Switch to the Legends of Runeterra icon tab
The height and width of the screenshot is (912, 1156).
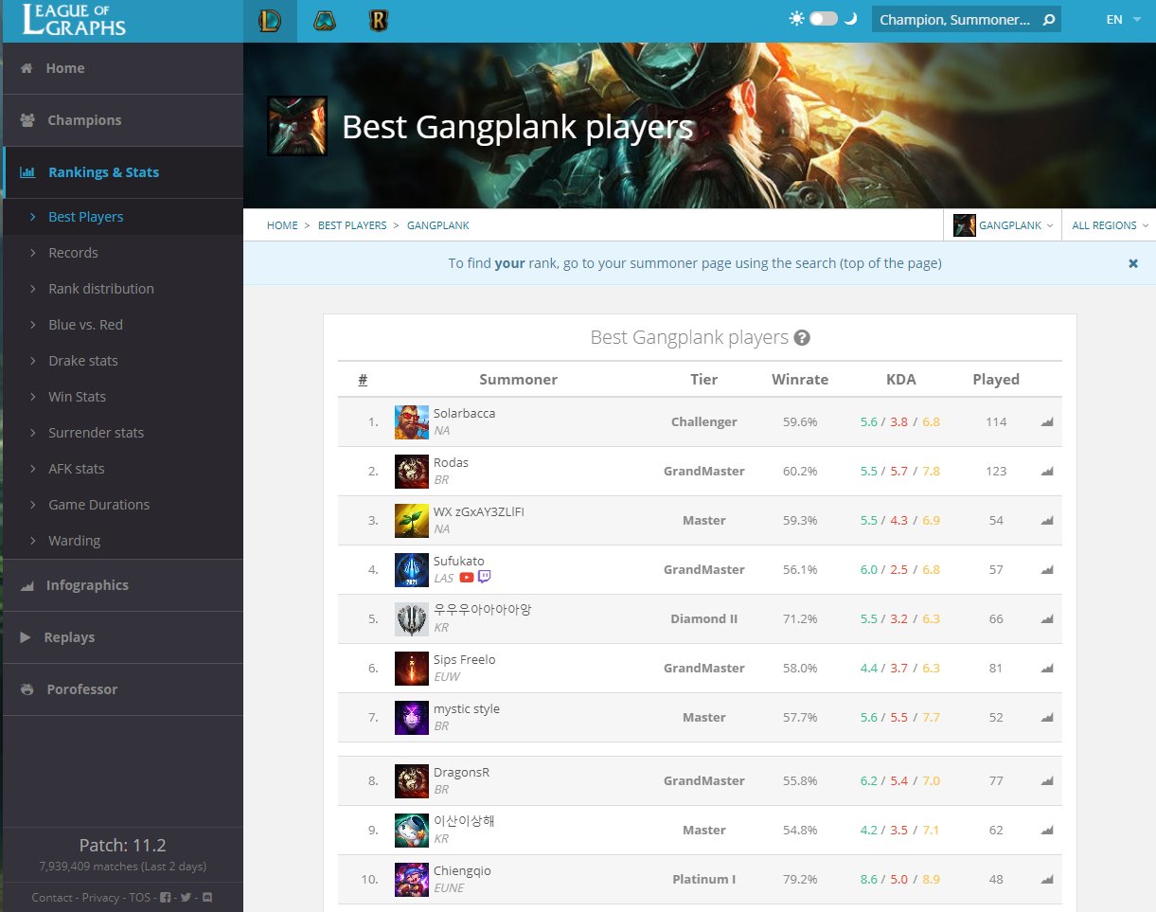[379, 20]
